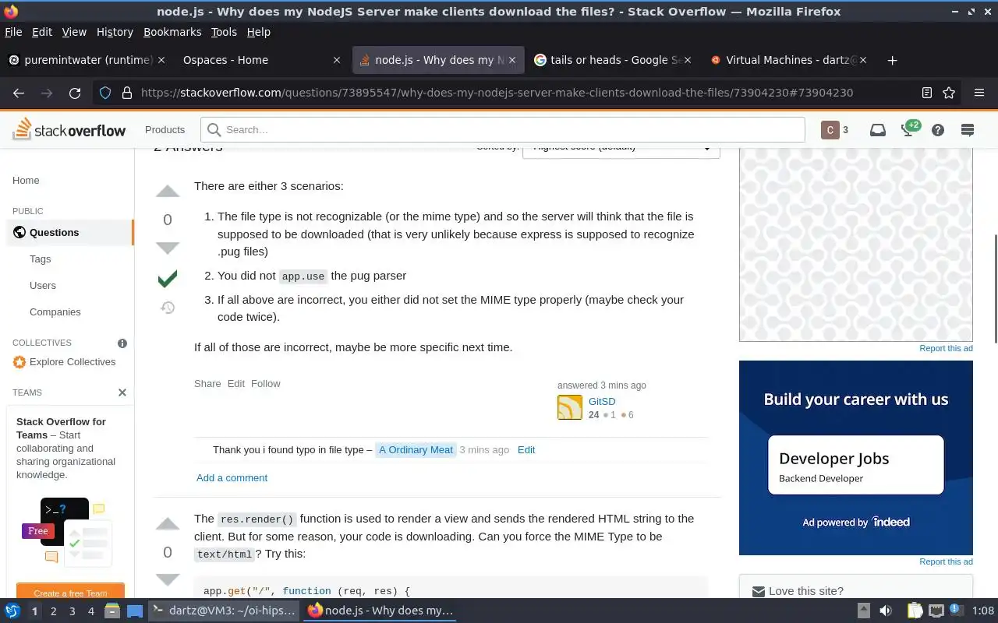998x623 pixels.
Task: Click the Stack Overflow logo
Action: pos(69,129)
